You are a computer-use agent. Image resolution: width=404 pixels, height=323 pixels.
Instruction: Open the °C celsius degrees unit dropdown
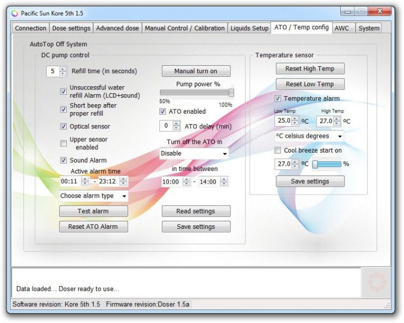pos(309,136)
